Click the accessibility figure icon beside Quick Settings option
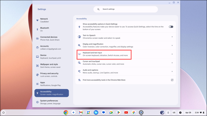The image size is (207, 116). (x=79, y=27)
